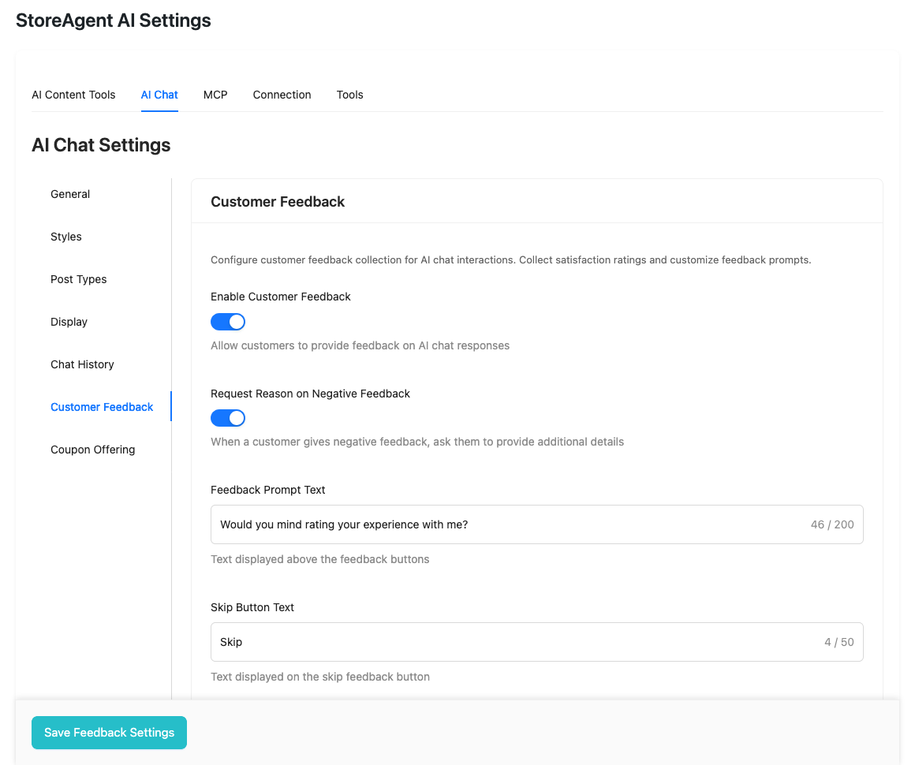Viewport: 915px width, 765px height.
Task: Switch to the MCP tab
Action: pyautogui.click(x=215, y=95)
